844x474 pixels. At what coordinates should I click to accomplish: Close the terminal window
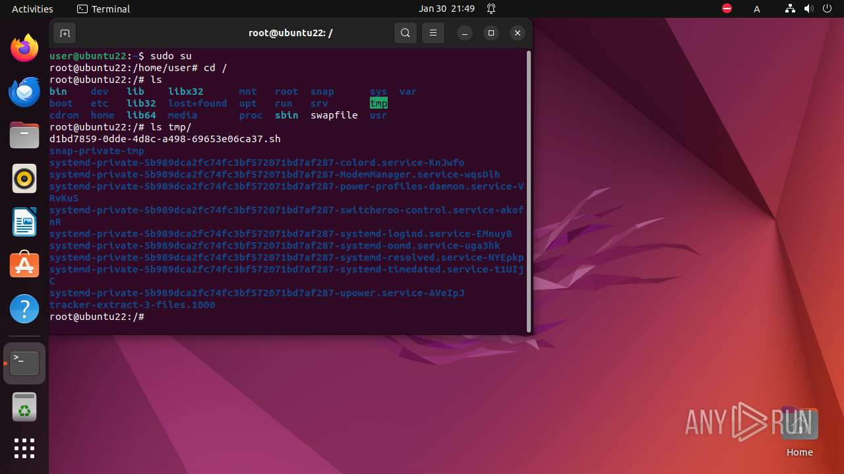tap(518, 33)
